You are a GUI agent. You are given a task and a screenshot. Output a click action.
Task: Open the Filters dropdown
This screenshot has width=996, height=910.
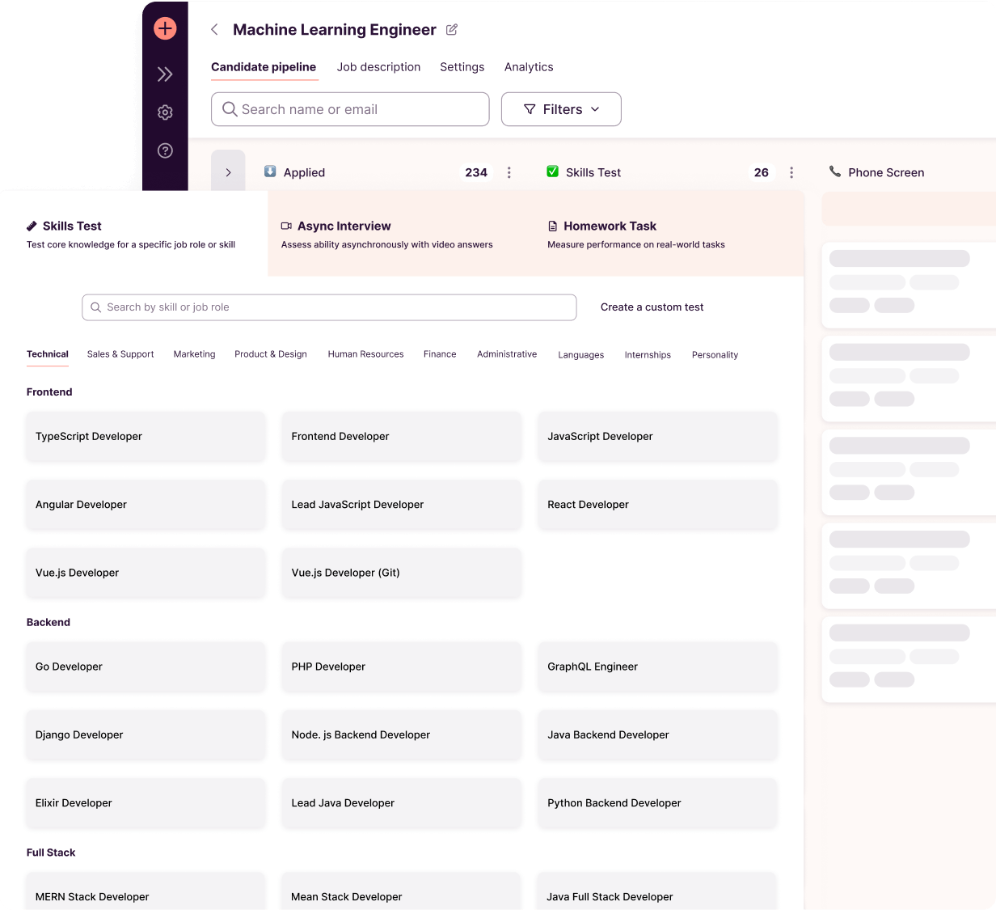(x=561, y=109)
